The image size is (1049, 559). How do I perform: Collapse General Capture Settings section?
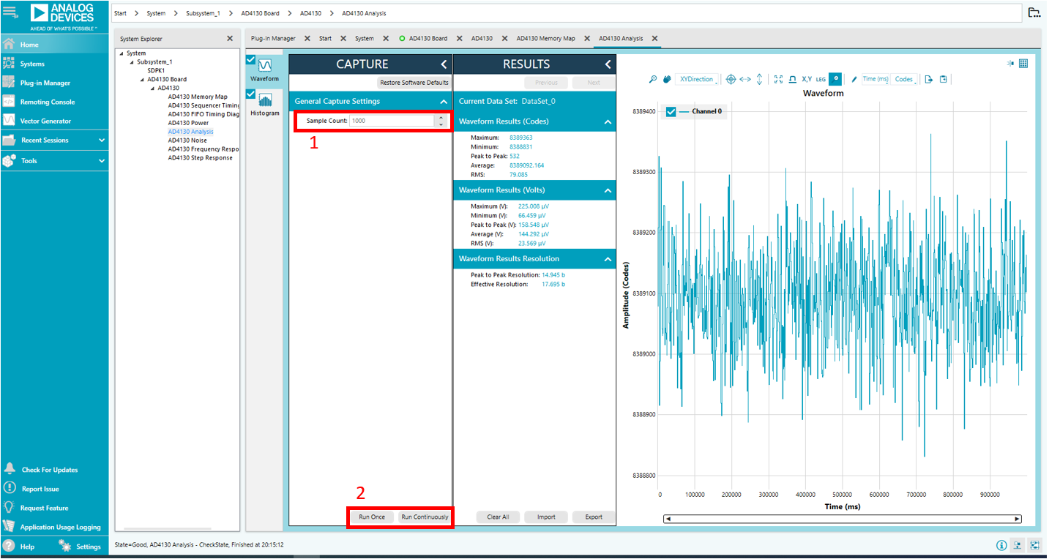click(444, 102)
